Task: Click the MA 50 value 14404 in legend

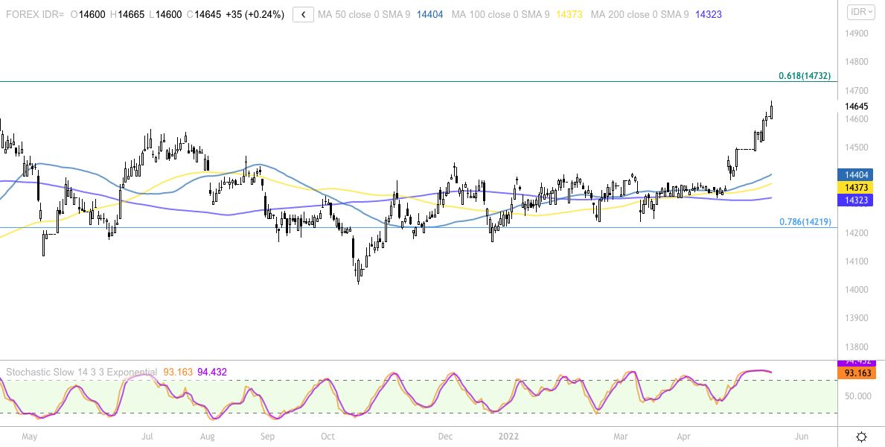Action: pos(430,15)
